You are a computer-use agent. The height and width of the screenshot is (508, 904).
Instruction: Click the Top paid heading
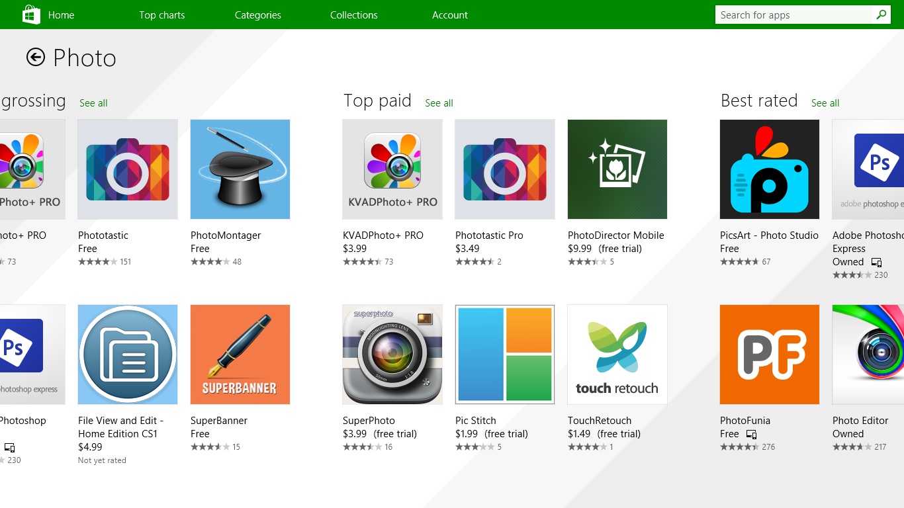coord(377,101)
